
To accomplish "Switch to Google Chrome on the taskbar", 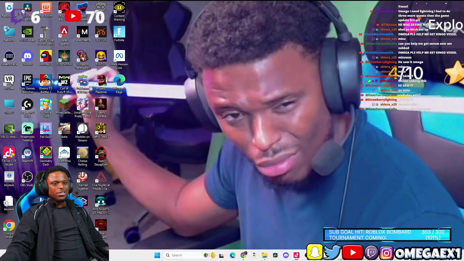I will point(243,255).
